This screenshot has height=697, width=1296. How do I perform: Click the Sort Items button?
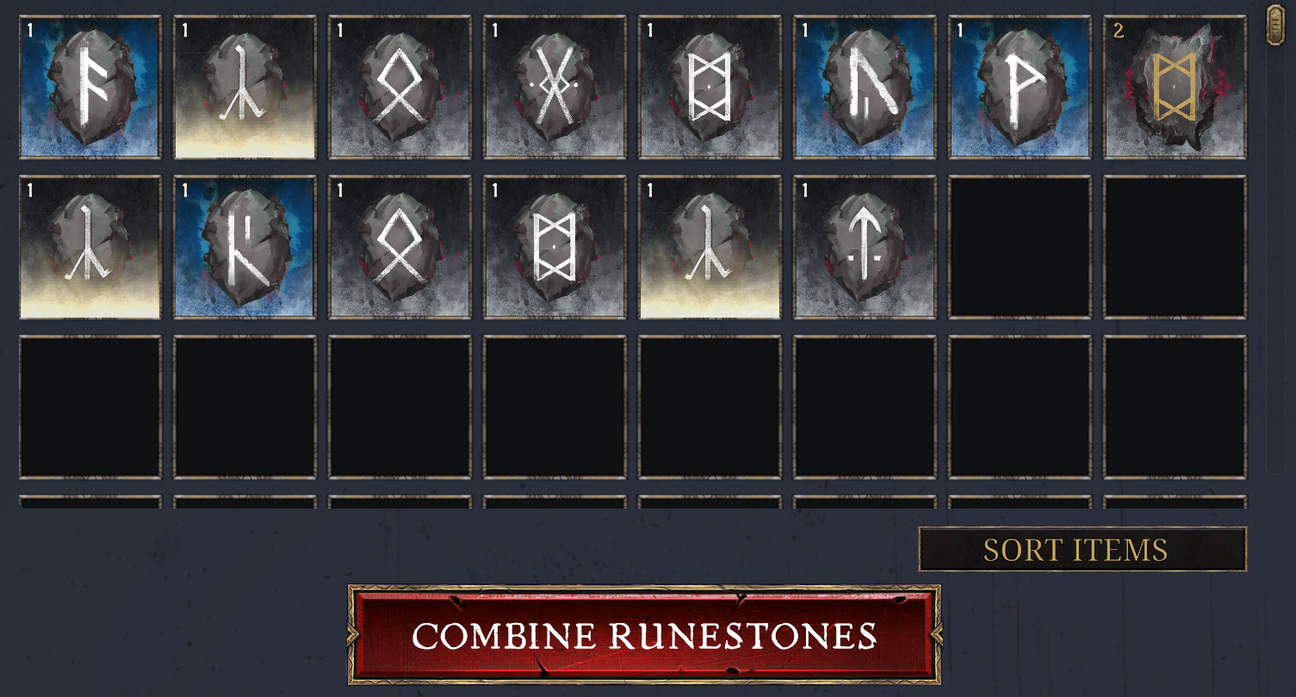pyautogui.click(x=1082, y=549)
